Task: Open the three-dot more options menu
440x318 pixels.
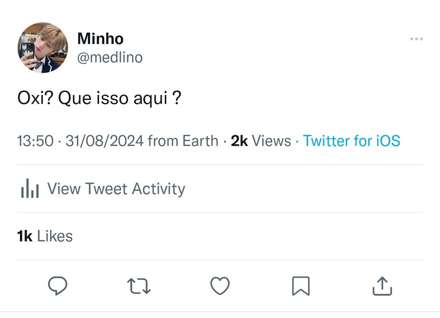Action: point(416,39)
